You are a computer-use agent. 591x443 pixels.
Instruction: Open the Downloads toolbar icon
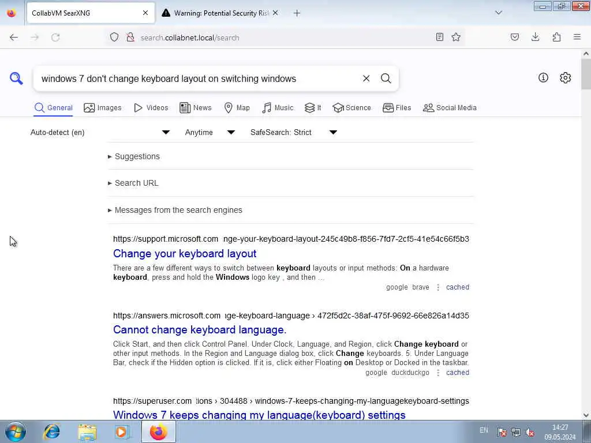535,37
